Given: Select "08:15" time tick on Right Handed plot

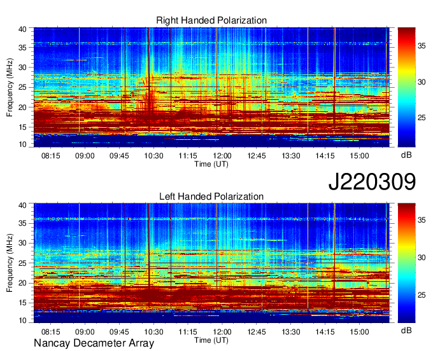Looking at the screenshot, I should (50, 156).
